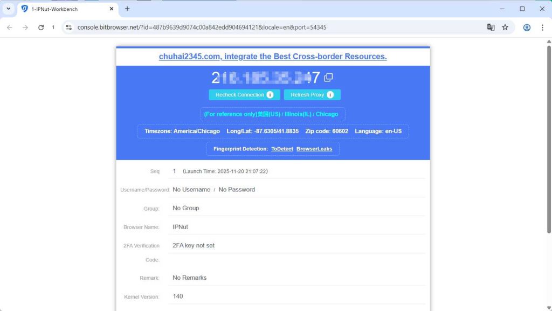This screenshot has height=311, width=552.
Task: Open the Google Translate page icon
Action: pos(491,27)
